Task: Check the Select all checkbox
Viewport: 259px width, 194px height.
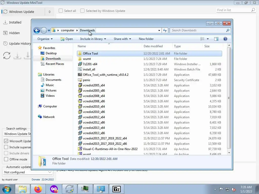Action: click(x=61, y=11)
